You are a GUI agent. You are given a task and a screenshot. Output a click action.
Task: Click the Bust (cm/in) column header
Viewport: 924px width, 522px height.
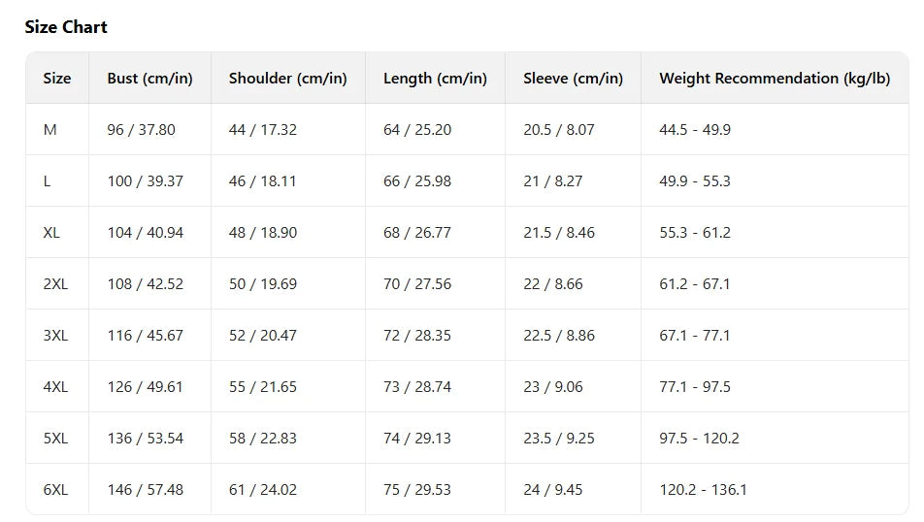[150, 79]
